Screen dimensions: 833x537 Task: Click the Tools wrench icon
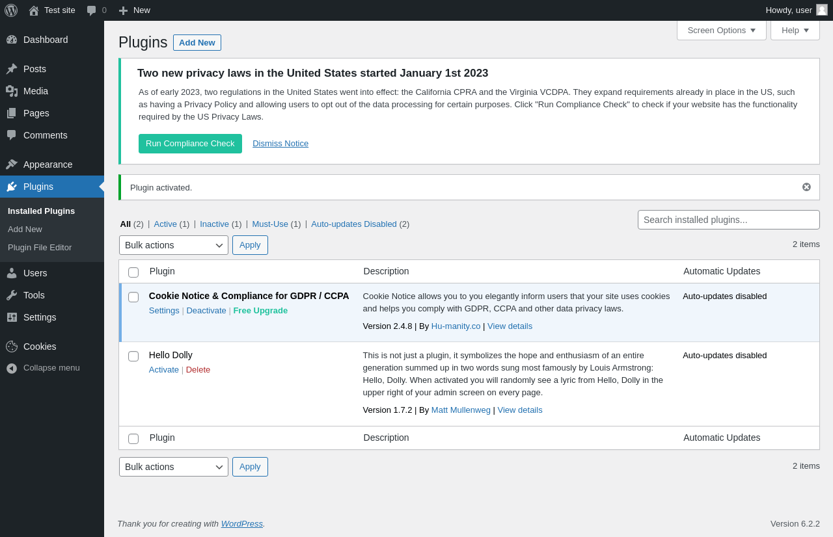(x=12, y=295)
